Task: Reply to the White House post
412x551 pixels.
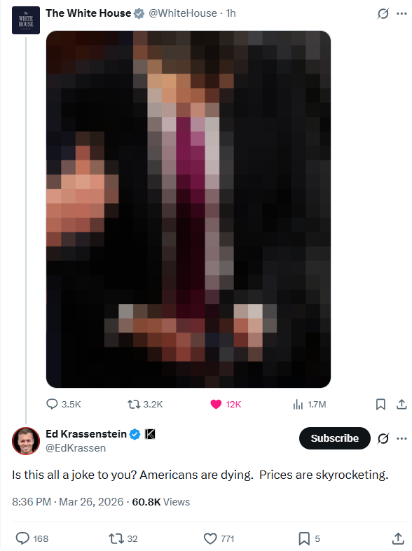Action: coord(64,404)
